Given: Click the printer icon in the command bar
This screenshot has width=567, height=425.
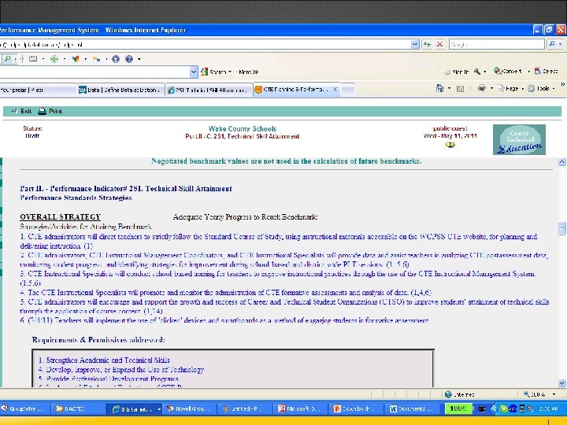Looking at the screenshot, I should coord(481,88).
